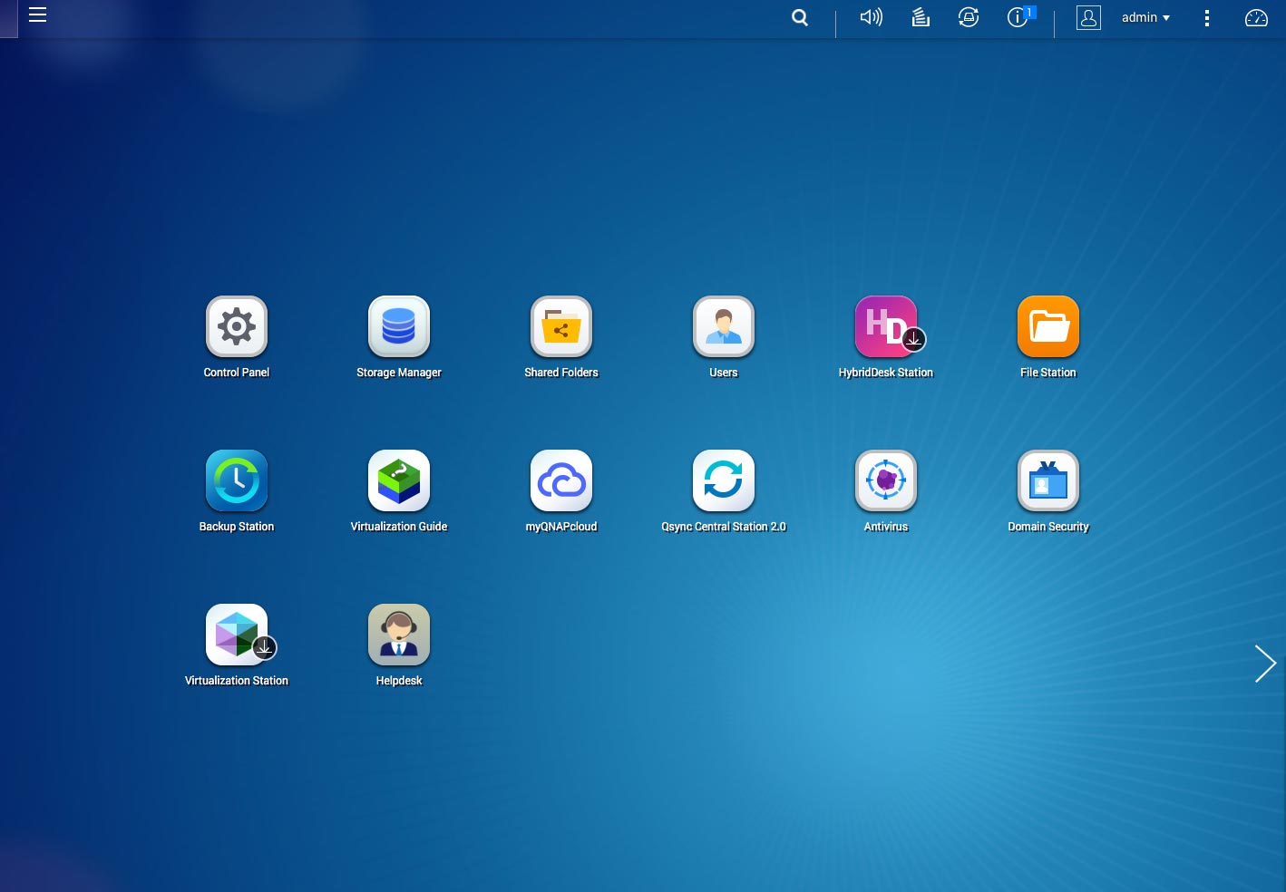Screen dimensions: 1286x892
Task: Open the main hamburger menu
Action: tap(37, 15)
